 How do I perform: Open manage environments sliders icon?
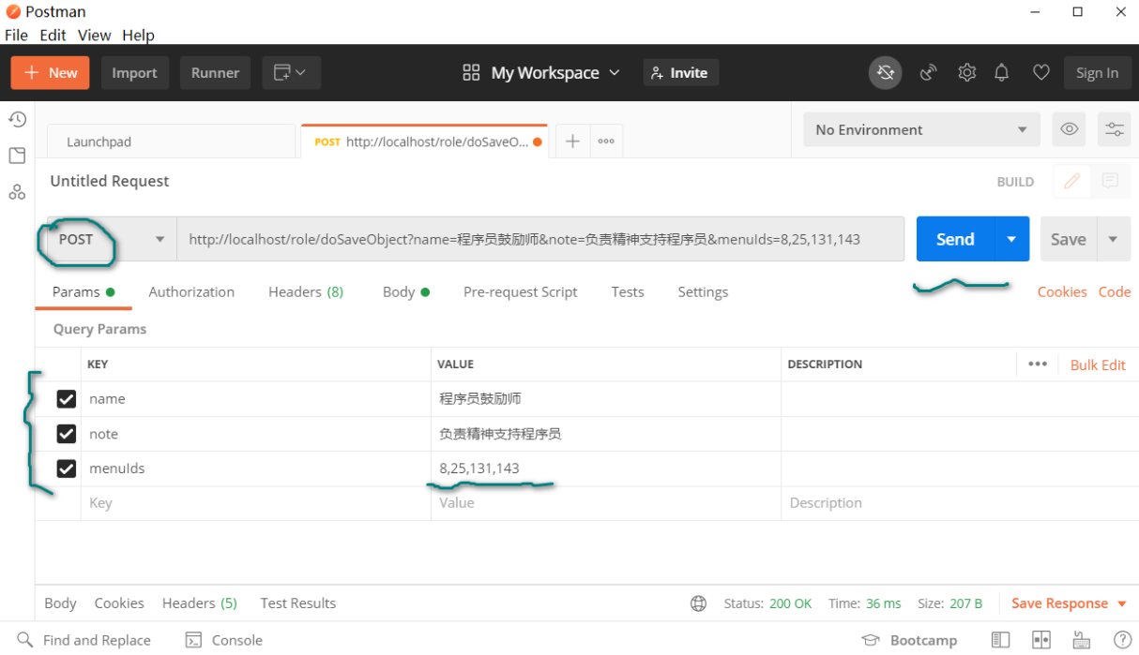pos(1114,129)
